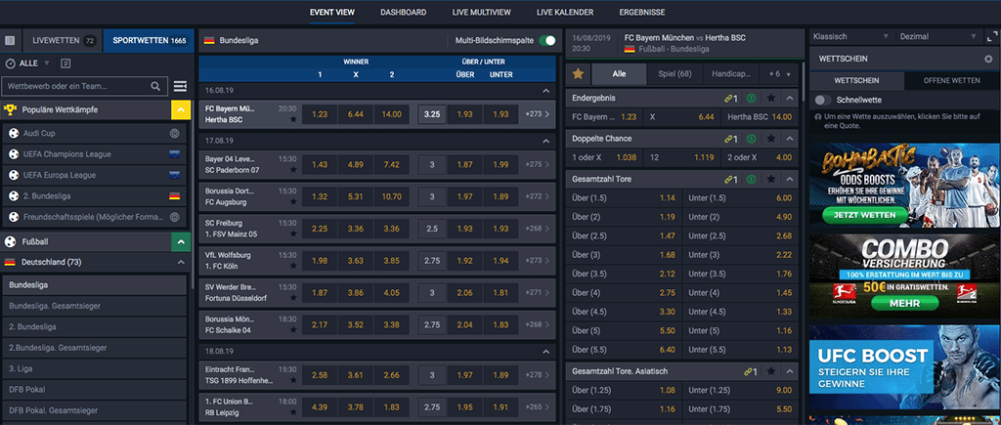Select the Spiel (68) market tab
This screenshot has width=1001, height=425.
pos(675,74)
